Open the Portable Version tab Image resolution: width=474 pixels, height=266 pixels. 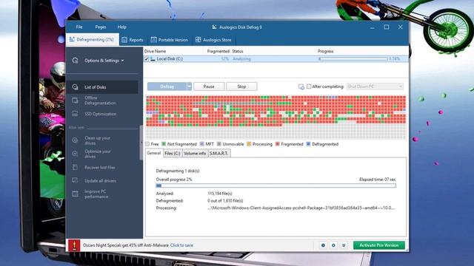click(x=170, y=40)
